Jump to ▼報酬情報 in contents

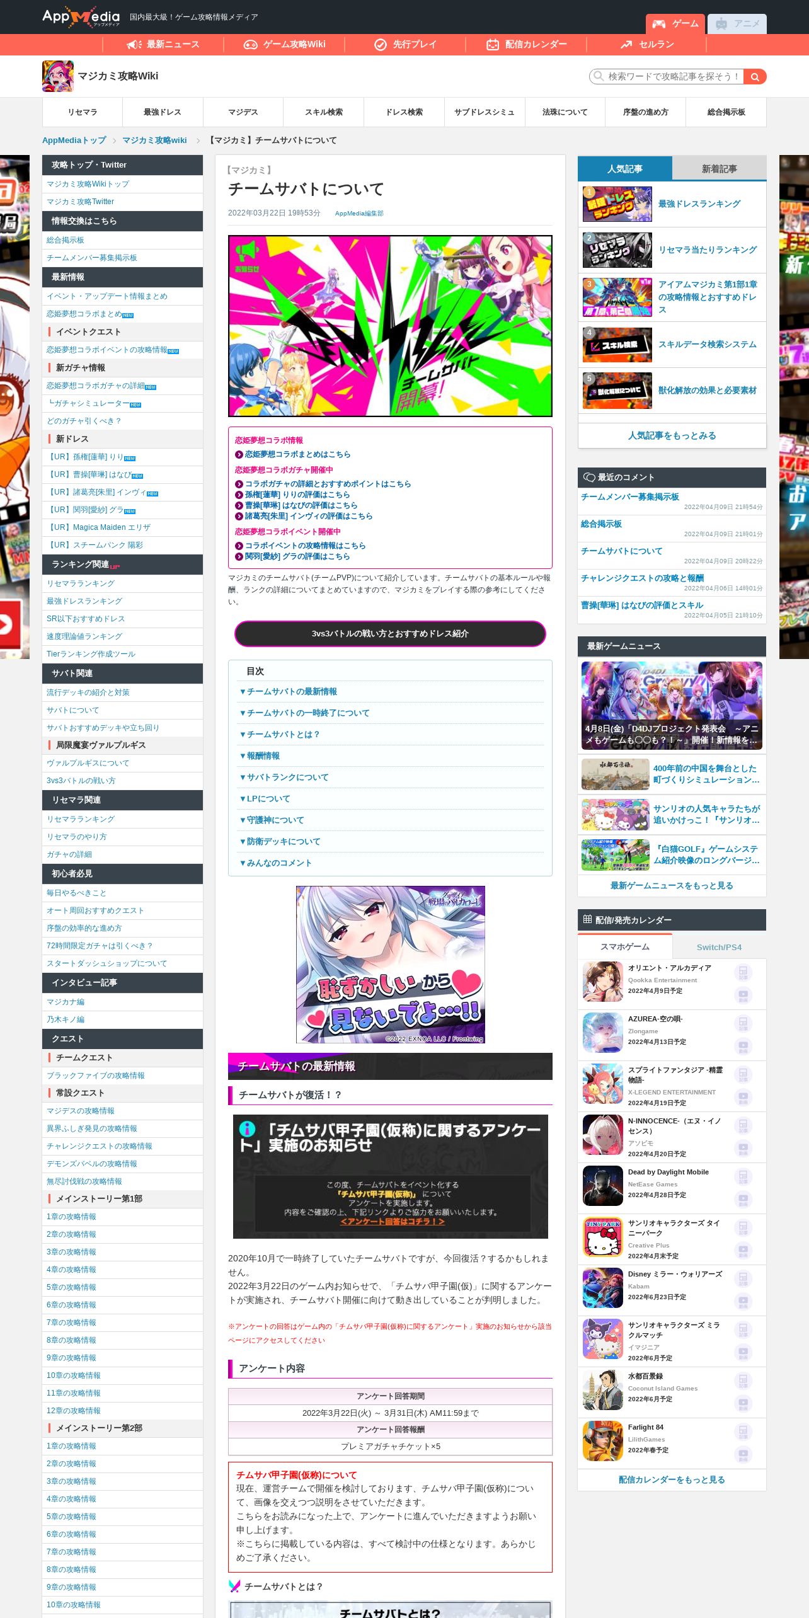259,756
